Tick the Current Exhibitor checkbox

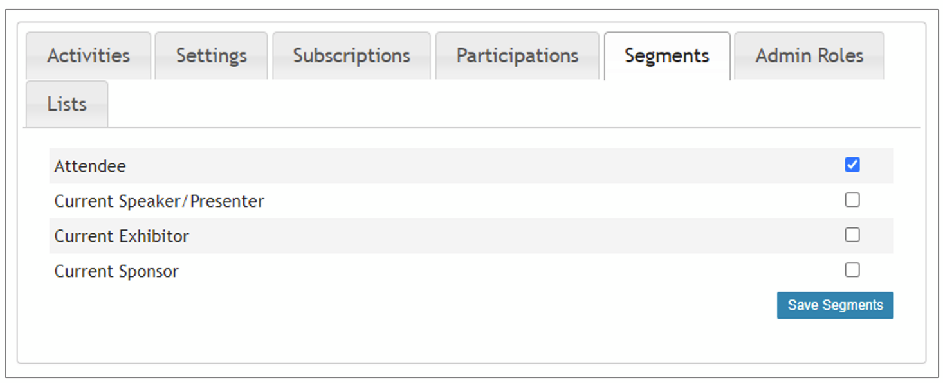coord(852,235)
